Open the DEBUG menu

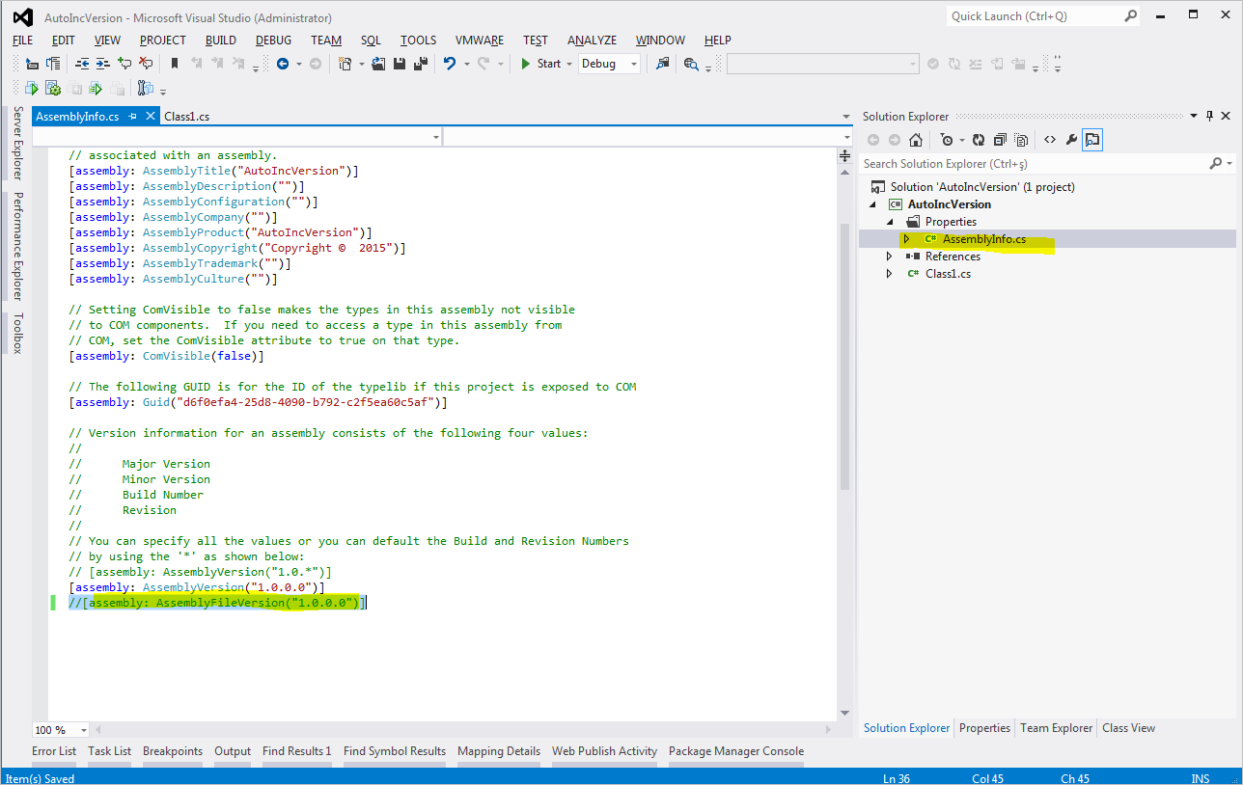coord(273,41)
